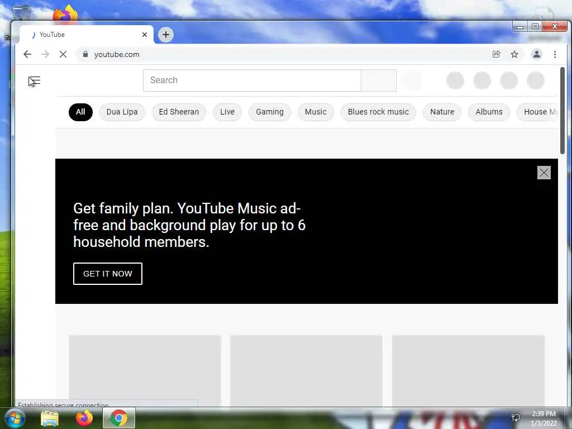Filter videos by Dua Lipa chip
Screen dimensions: 572x429
pyautogui.click(x=122, y=112)
